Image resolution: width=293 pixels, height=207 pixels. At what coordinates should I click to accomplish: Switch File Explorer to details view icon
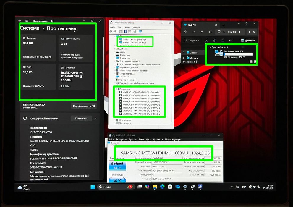(251, 62)
